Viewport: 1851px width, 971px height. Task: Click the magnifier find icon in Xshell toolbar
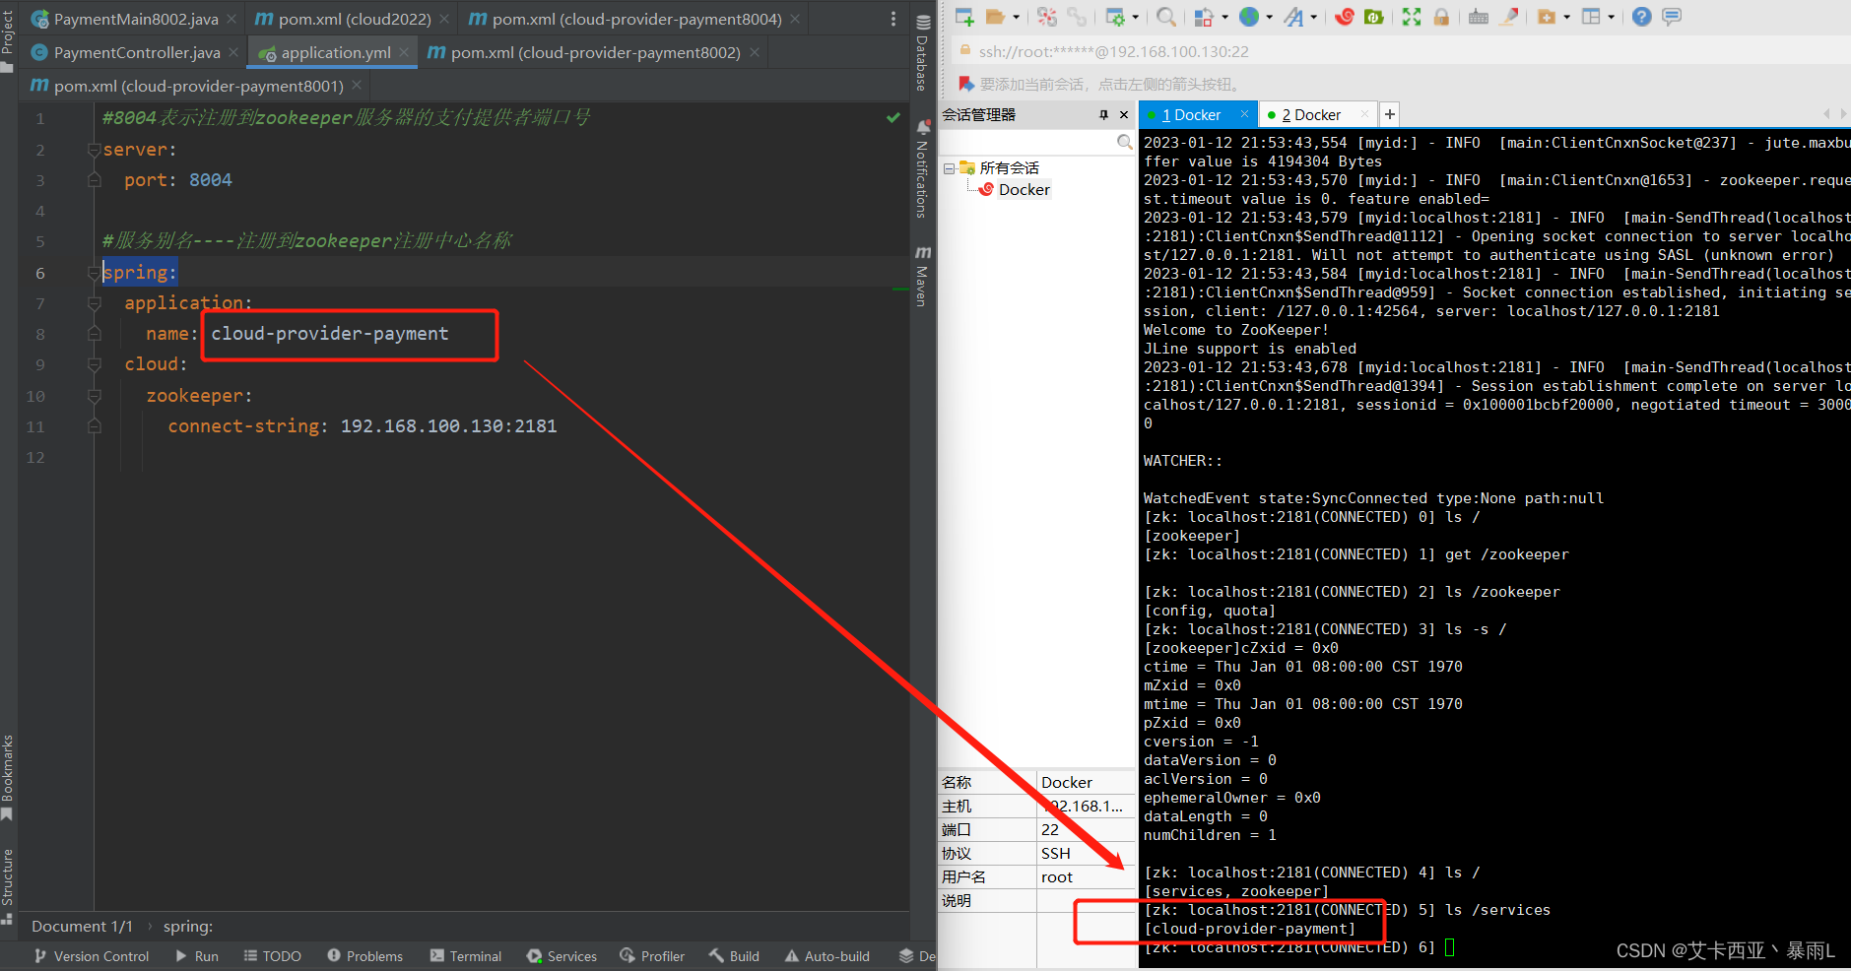click(1166, 17)
